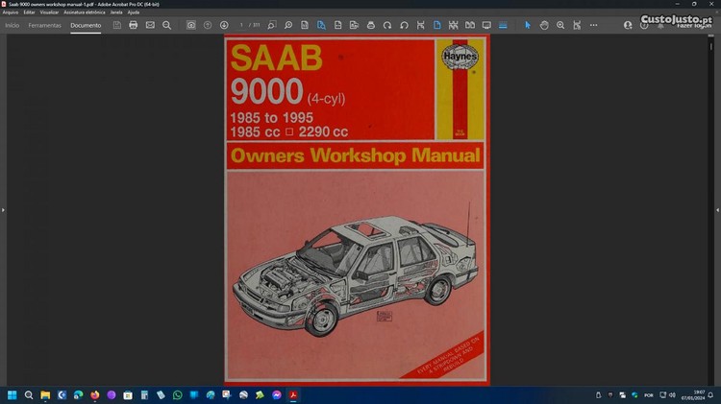Image resolution: width=721 pixels, height=404 pixels.
Task: Select the Hand pan tool
Action: (x=544, y=25)
